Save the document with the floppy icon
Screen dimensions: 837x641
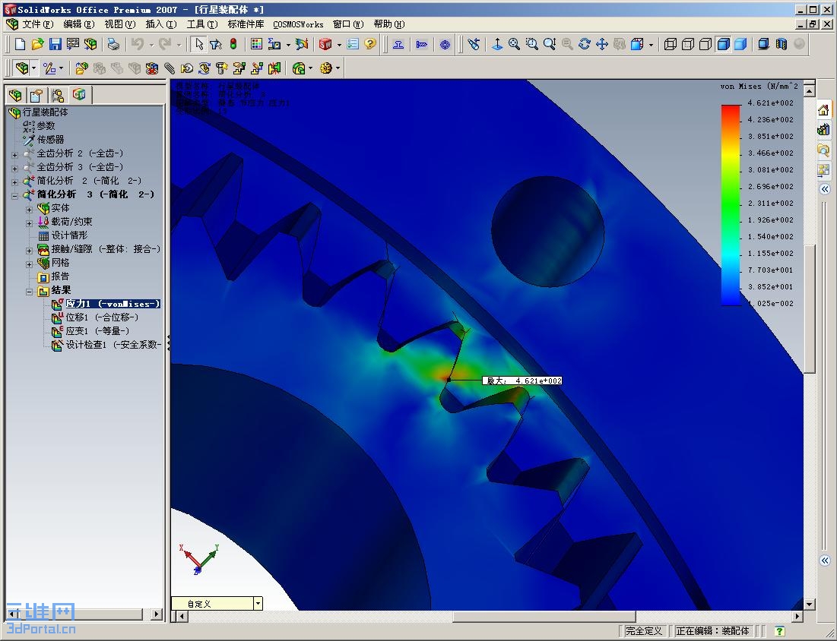(x=55, y=44)
